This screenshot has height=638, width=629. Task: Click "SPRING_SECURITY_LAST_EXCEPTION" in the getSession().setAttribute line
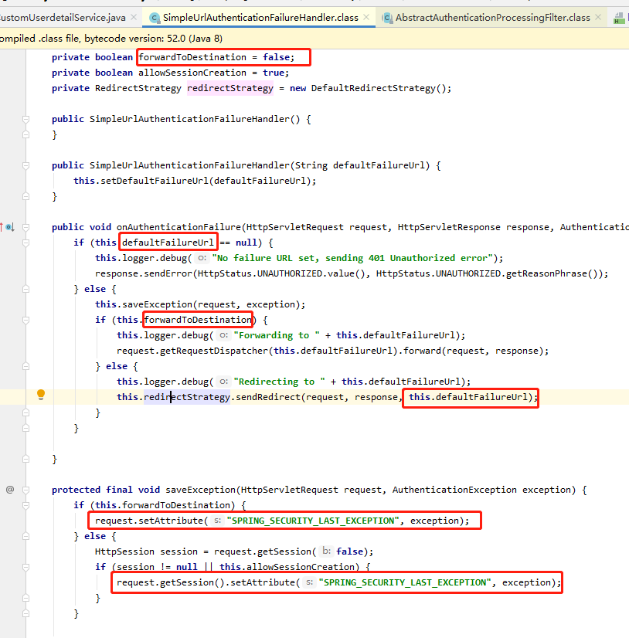point(405,582)
